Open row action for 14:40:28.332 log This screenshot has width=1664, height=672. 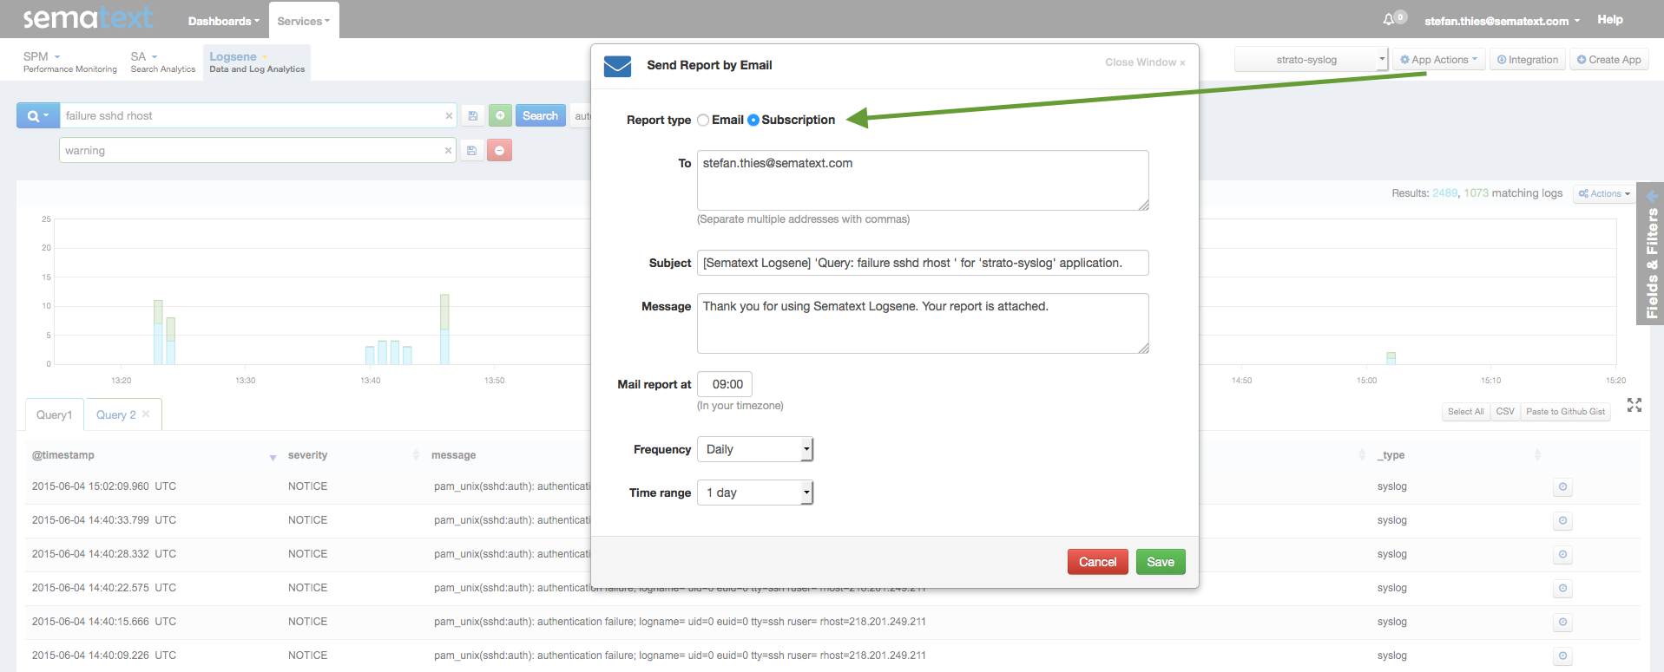point(1562,554)
